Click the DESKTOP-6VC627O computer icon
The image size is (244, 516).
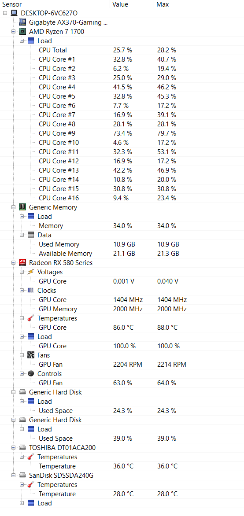pyautogui.click(x=14, y=13)
